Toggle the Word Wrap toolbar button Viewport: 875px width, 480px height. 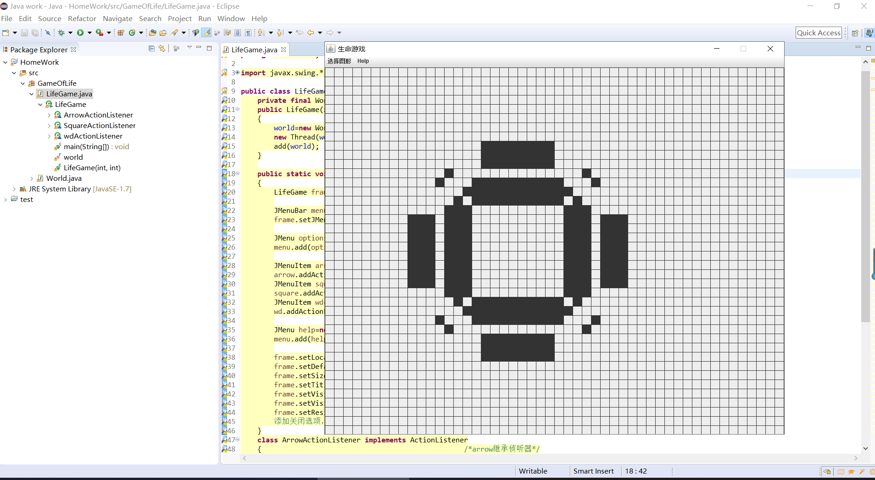pyautogui.click(x=227, y=33)
